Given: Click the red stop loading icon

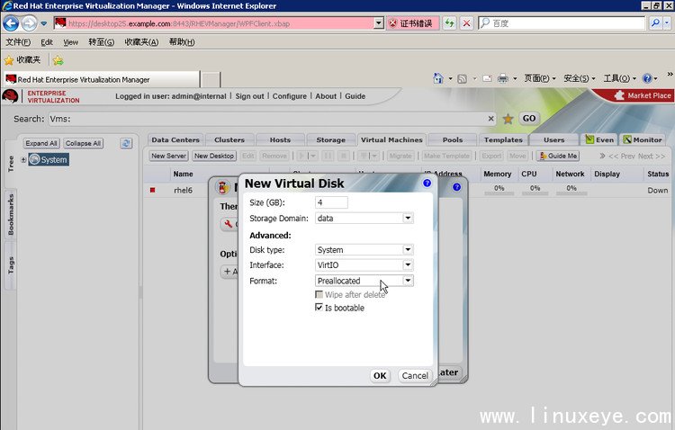Looking at the screenshot, I should (466, 23).
